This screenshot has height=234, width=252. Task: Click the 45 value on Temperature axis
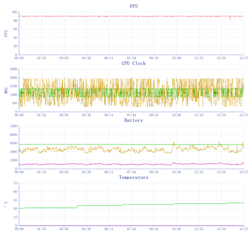click(15, 200)
